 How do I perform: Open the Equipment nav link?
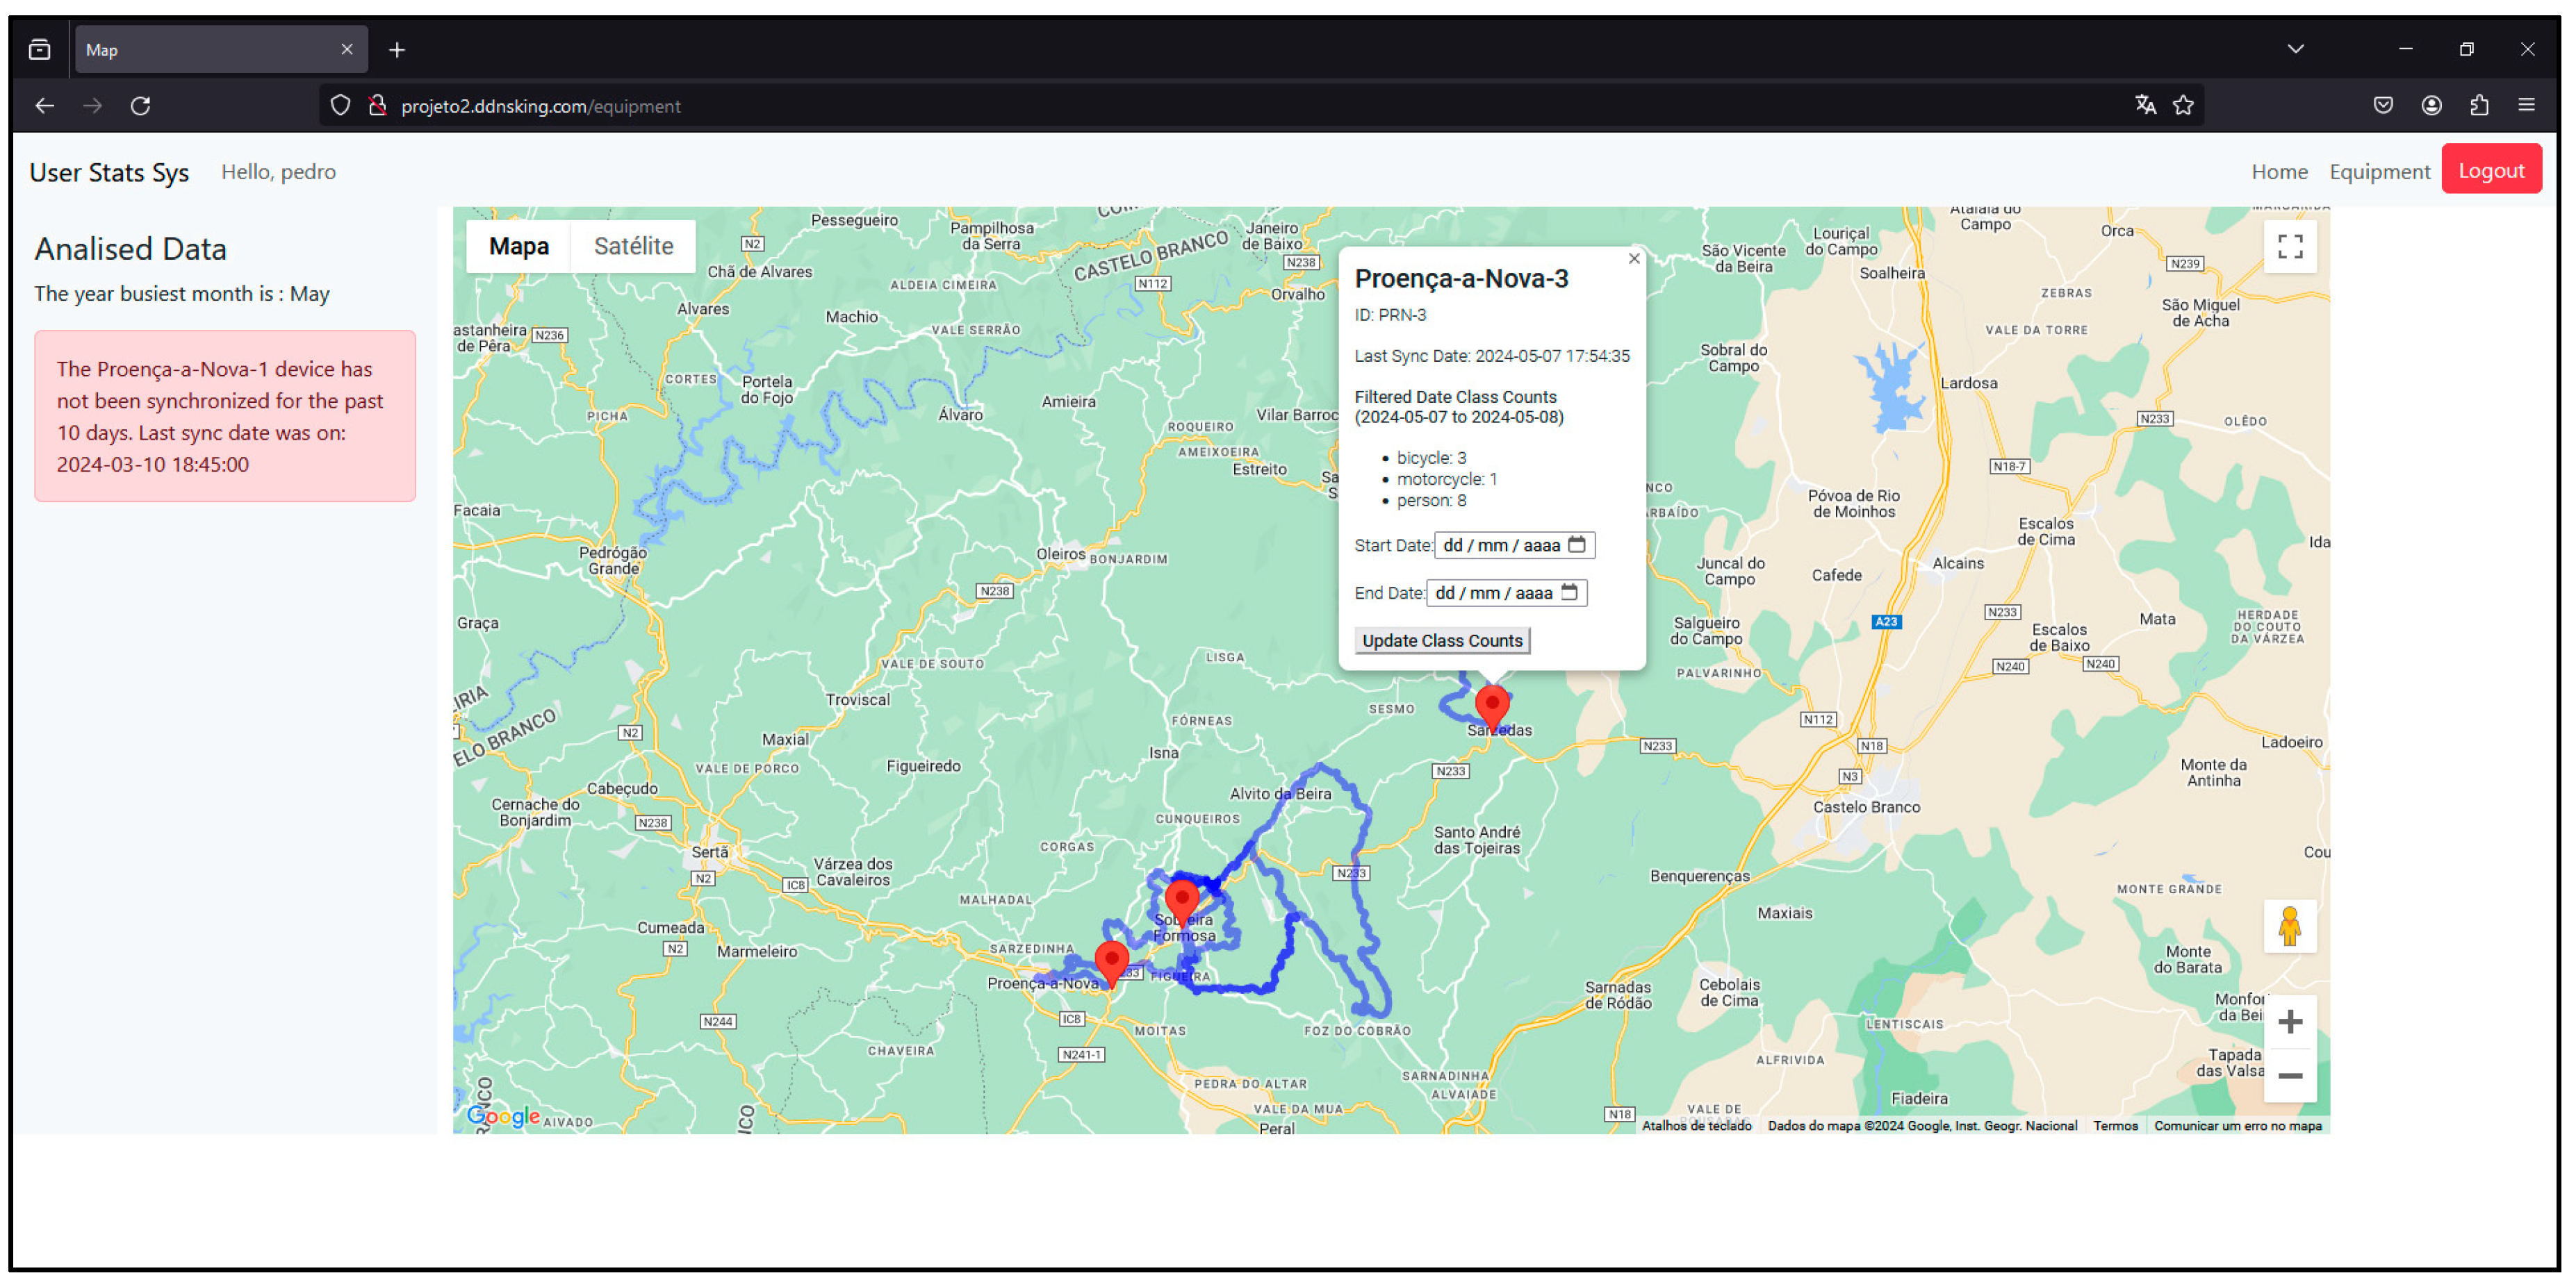pos(2379,172)
